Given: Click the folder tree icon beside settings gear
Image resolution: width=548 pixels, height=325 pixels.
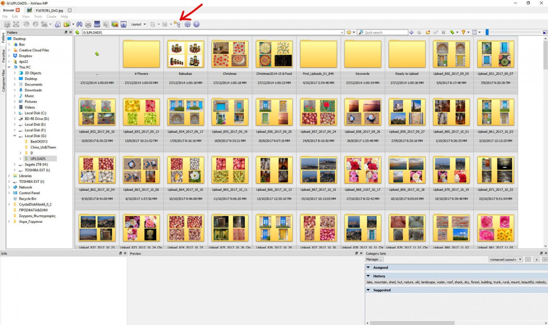Looking at the screenshot, I should coord(177,24).
